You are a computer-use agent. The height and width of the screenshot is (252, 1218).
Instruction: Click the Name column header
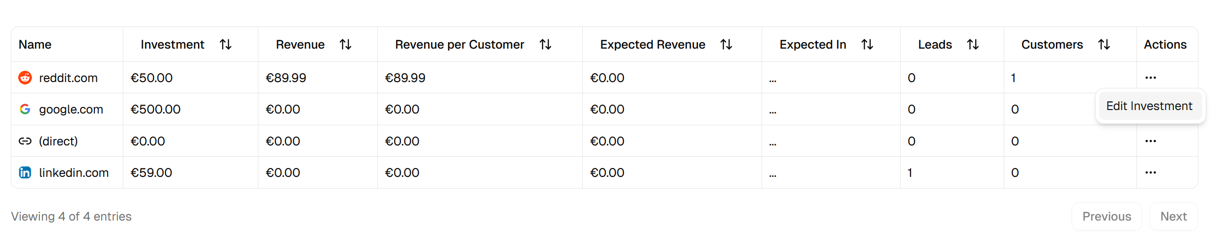pyautogui.click(x=35, y=45)
